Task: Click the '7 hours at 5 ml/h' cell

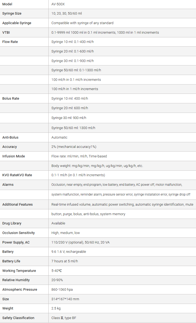Action: pos(65,261)
